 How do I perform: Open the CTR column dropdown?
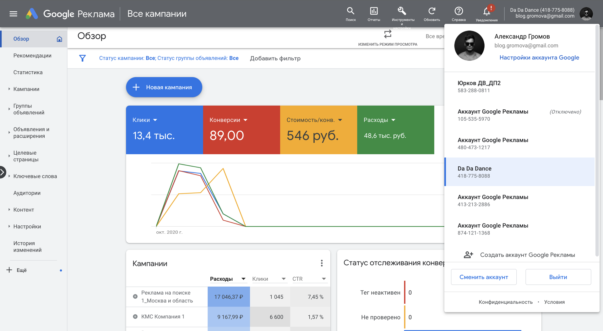coord(324,279)
